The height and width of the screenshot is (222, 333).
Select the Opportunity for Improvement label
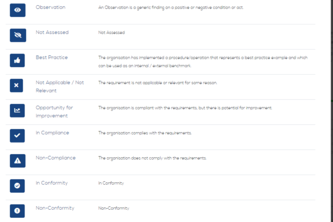(x=54, y=112)
